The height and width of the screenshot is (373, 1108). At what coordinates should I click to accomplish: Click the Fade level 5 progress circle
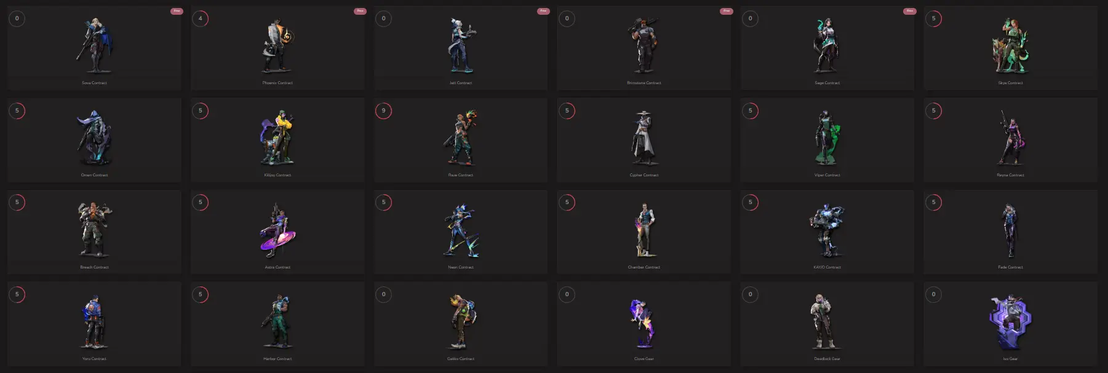pos(933,202)
